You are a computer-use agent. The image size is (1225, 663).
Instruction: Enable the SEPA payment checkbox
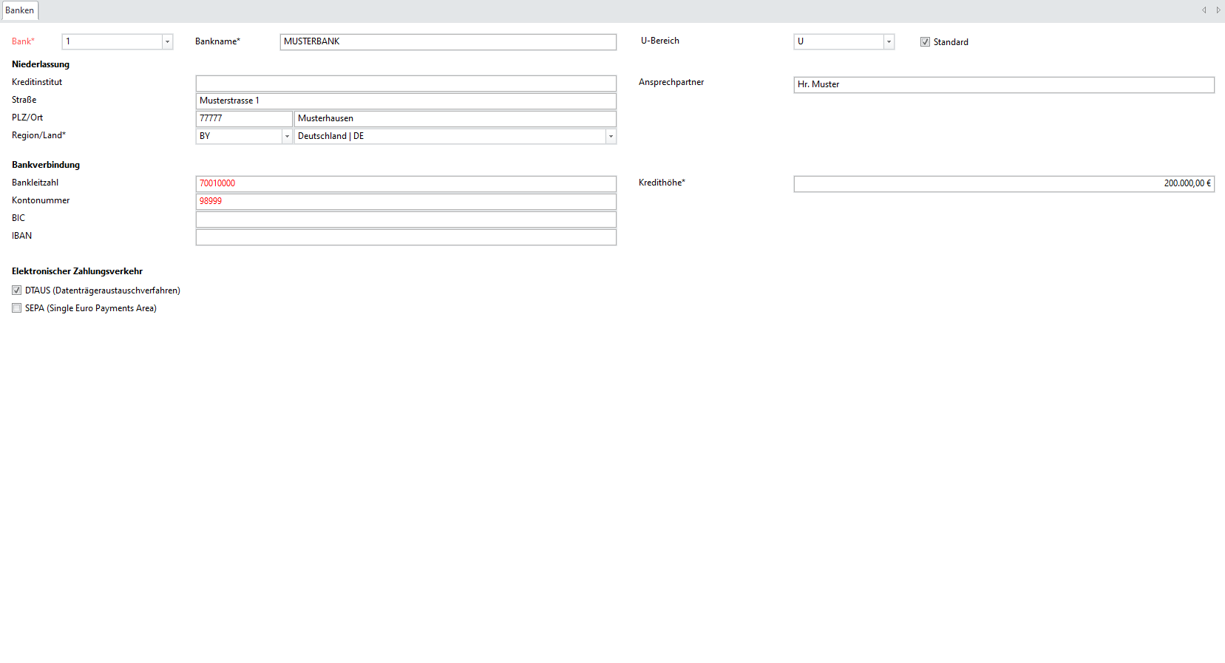point(16,308)
